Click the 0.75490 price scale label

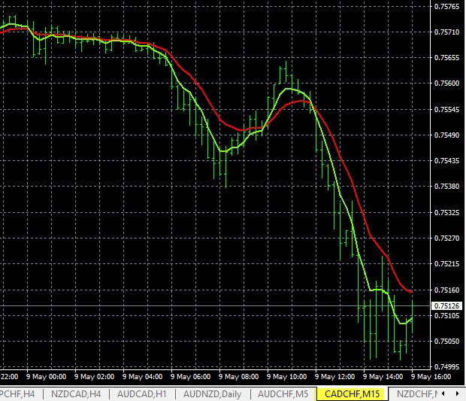pyautogui.click(x=446, y=135)
